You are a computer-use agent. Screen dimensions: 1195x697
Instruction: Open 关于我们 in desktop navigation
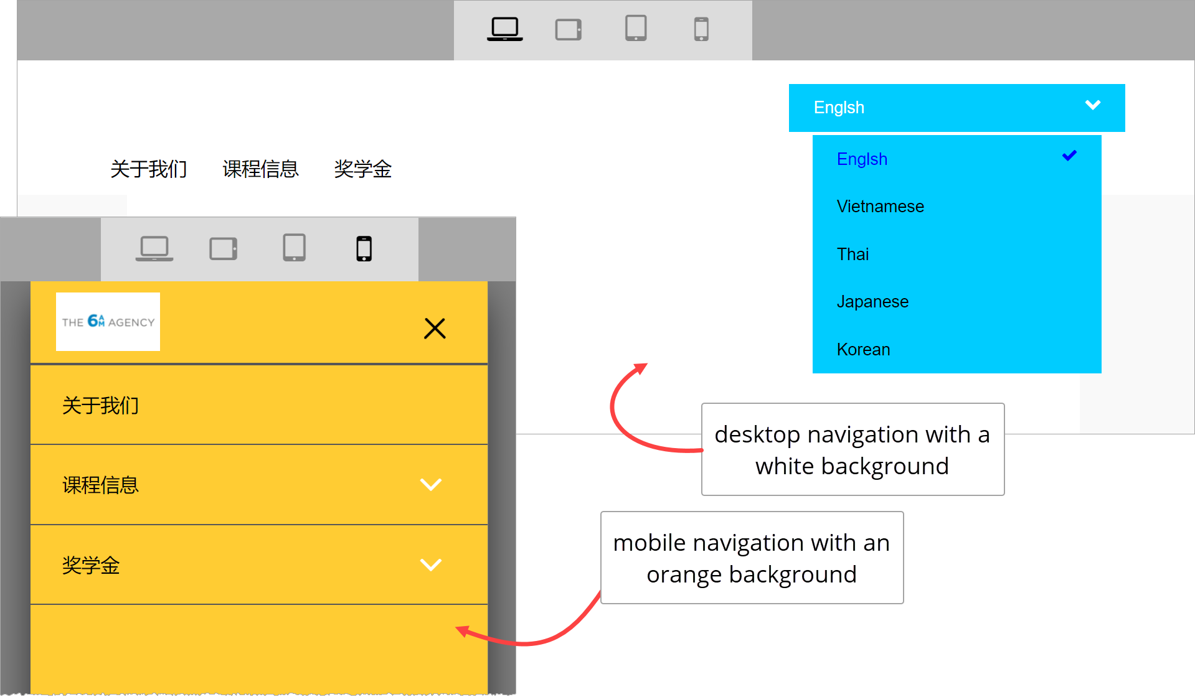(148, 169)
